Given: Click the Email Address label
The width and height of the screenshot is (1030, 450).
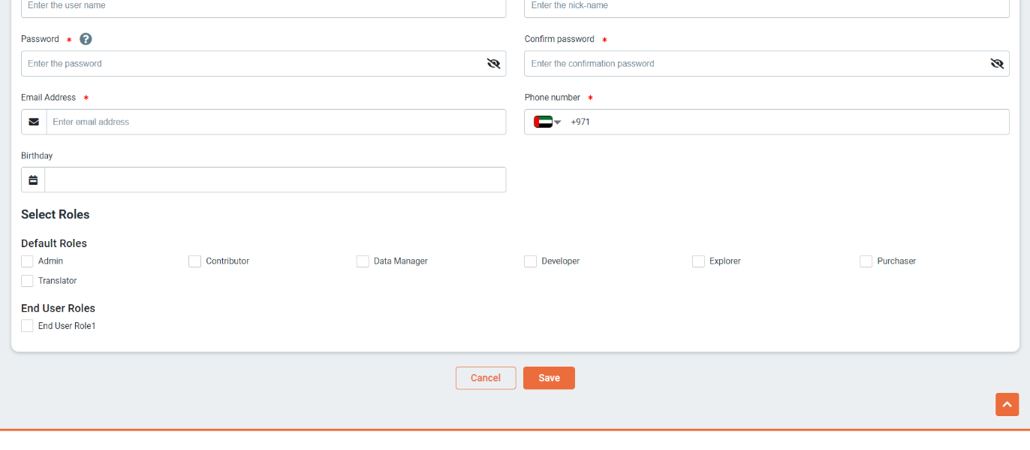Looking at the screenshot, I should pyautogui.click(x=49, y=98).
